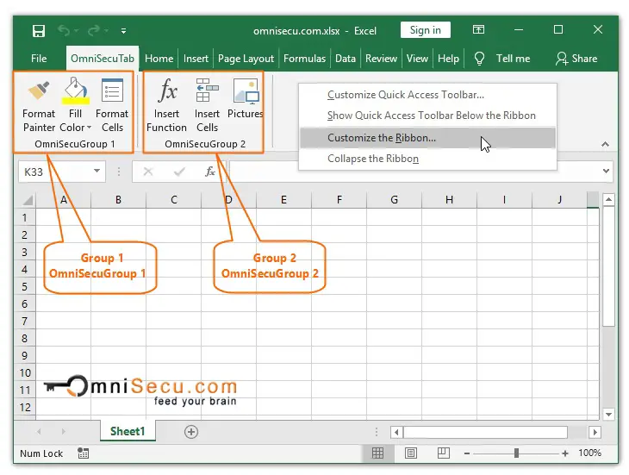Click the vertical scrollbar down arrow
The height and width of the screenshot is (475, 629).
point(608,414)
